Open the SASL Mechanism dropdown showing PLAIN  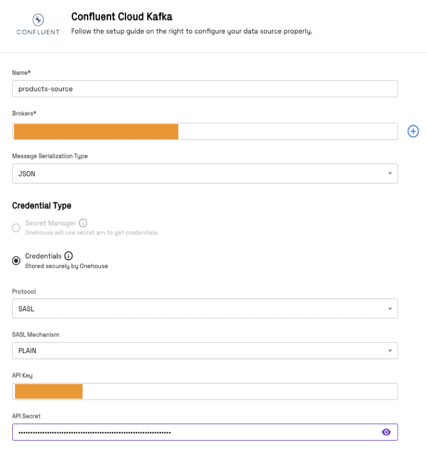205,350
